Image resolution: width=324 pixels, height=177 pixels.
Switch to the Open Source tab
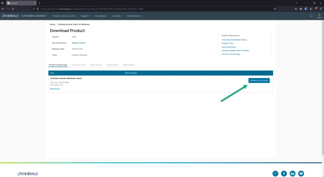click(96, 65)
